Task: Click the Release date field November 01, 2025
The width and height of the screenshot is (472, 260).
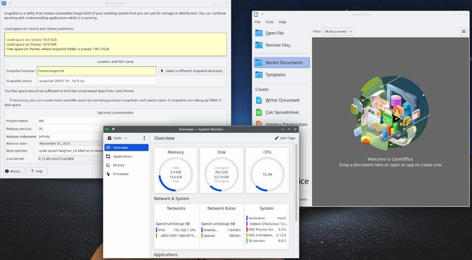Action: tap(70, 144)
